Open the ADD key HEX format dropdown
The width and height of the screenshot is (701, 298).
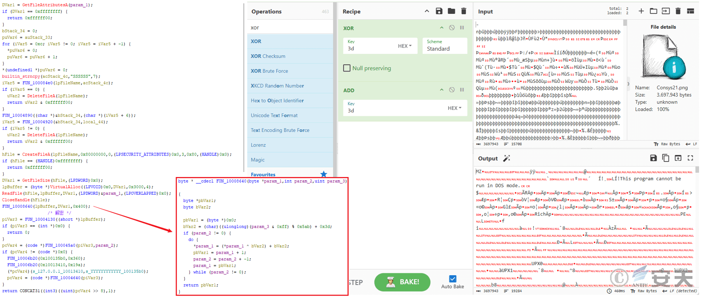click(455, 108)
